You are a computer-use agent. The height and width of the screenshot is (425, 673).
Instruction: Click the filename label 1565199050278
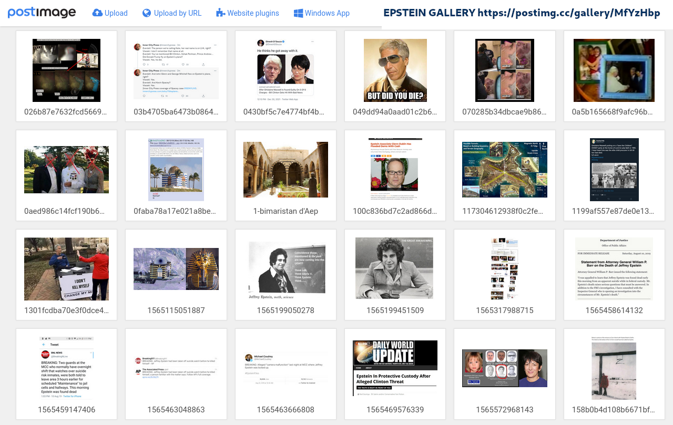[285, 310]
